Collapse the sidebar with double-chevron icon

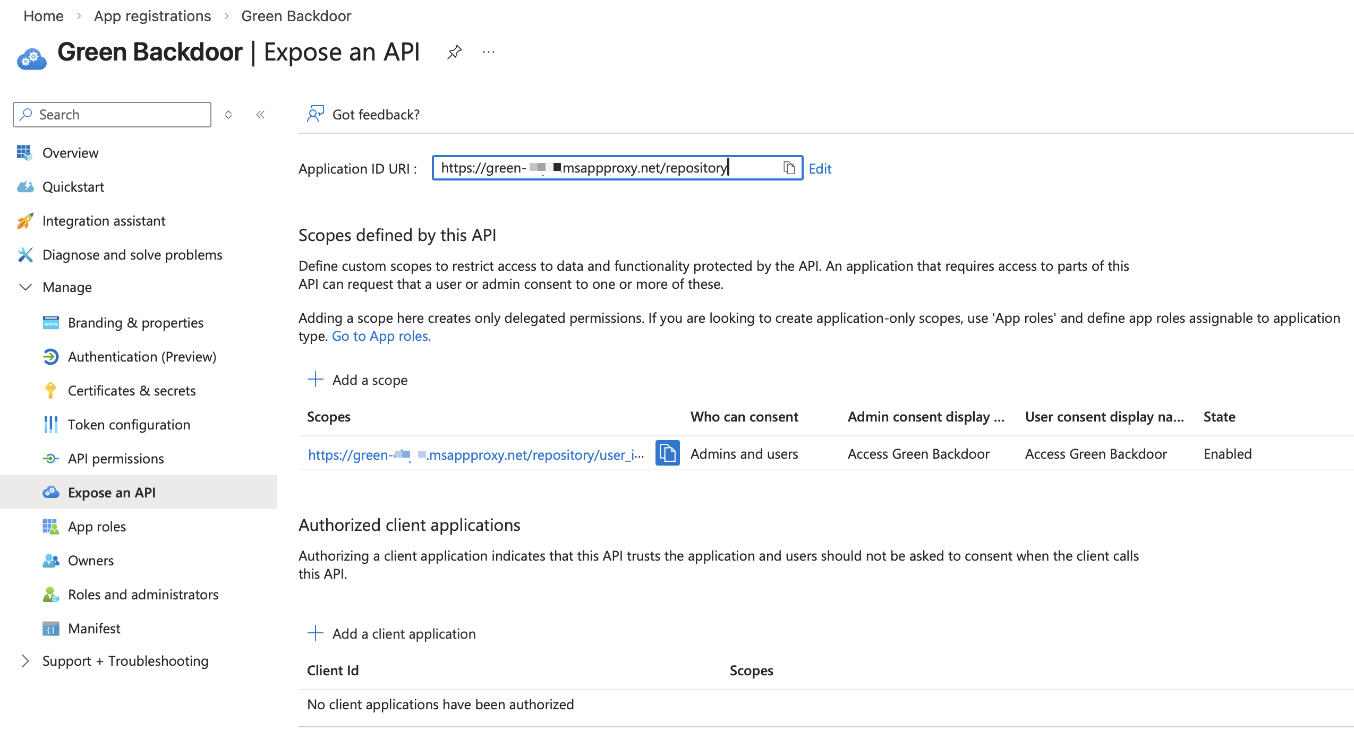point(260,115)
